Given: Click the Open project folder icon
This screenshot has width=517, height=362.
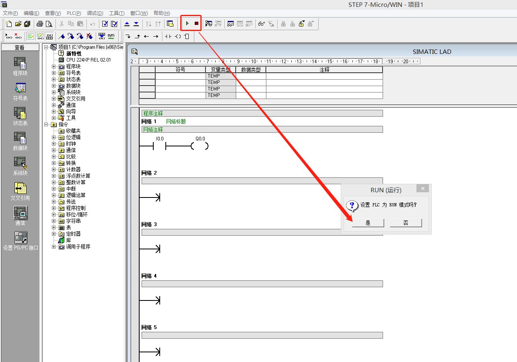Looking at the screenshot, I should [18, 24].
